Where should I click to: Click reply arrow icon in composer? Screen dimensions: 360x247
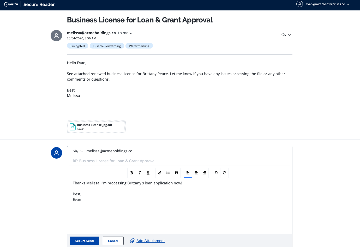coord(76,151)
